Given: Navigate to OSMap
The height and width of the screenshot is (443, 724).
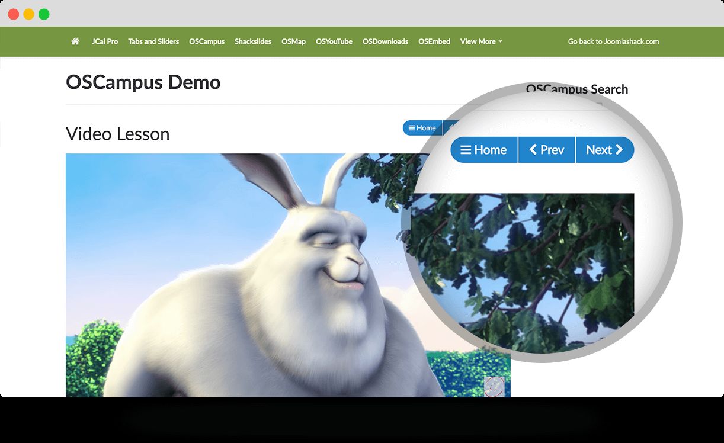Looking at the screenshot, I should pyautogui.click(x=294, y=41).
